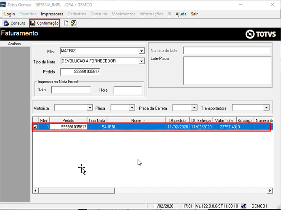Click the status bar user icon beside GEMCO1

point(243,206)
